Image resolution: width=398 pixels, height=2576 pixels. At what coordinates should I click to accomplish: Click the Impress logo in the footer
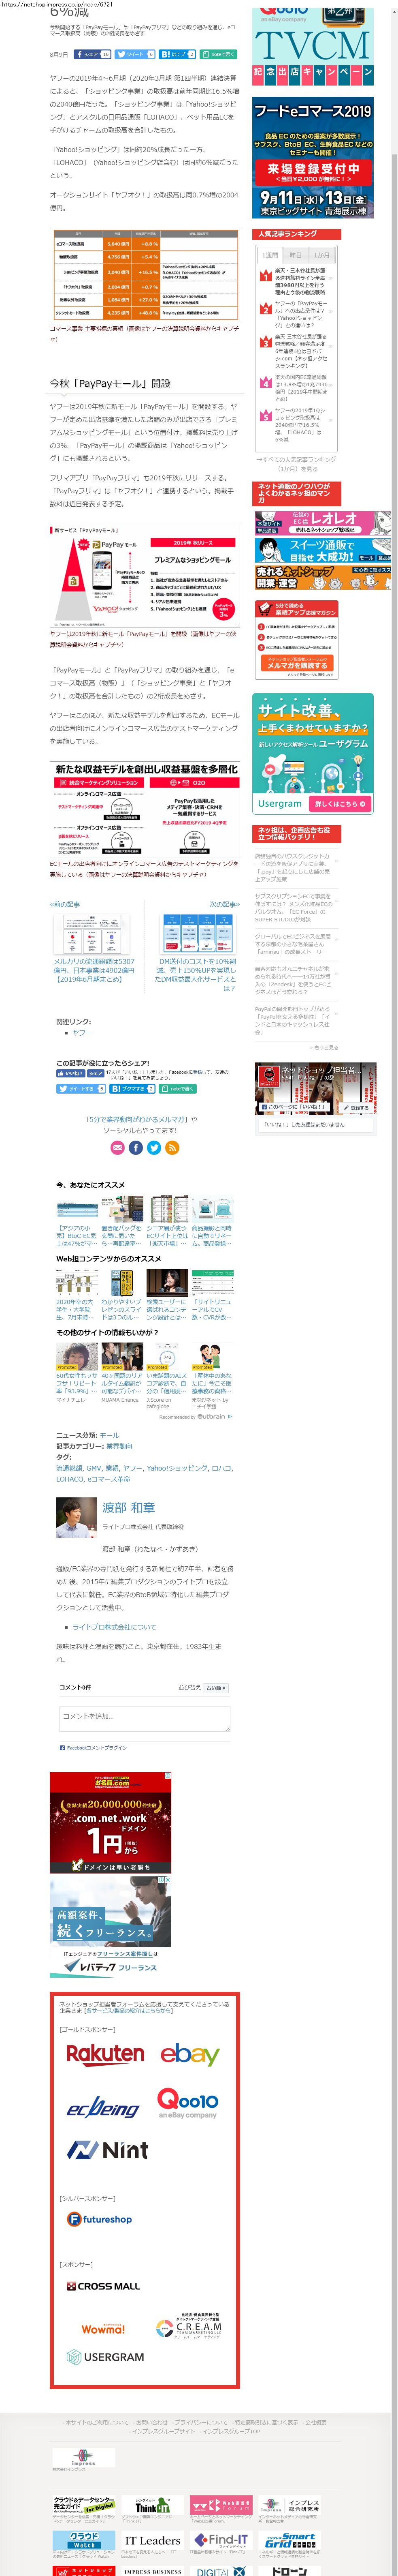click(83, 2458)
